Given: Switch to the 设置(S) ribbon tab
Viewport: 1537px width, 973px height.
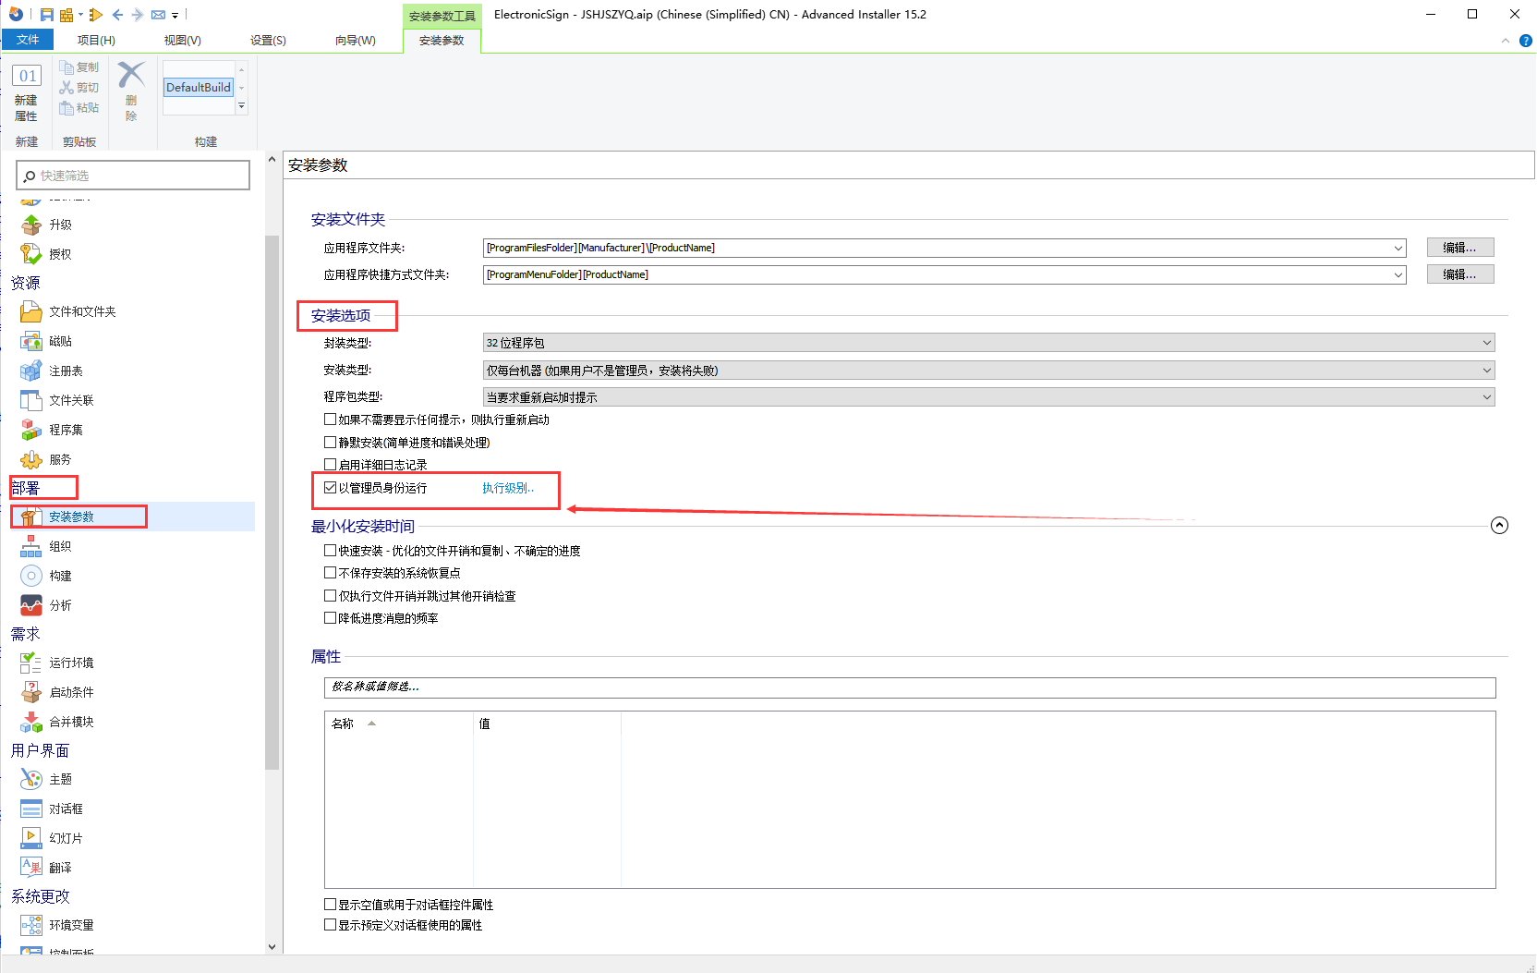Looking at the screenshot, I should pos(268,40).
